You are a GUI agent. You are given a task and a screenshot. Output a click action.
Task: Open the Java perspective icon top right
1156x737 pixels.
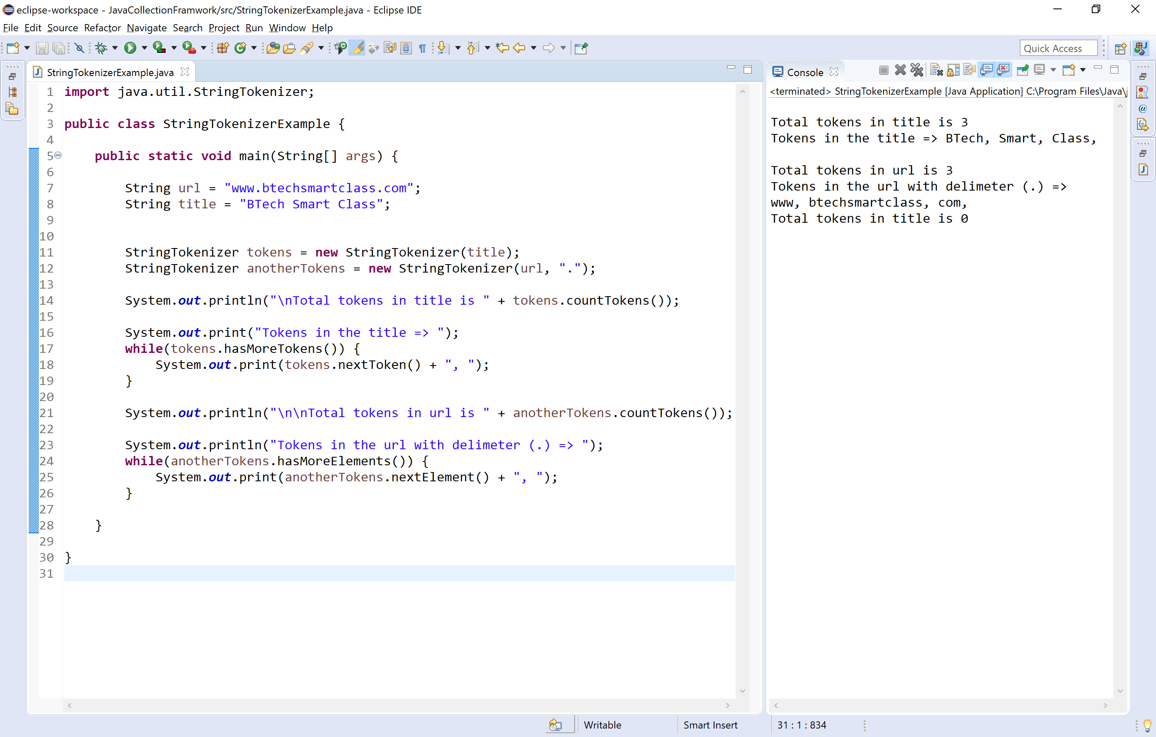(1141, 47)
